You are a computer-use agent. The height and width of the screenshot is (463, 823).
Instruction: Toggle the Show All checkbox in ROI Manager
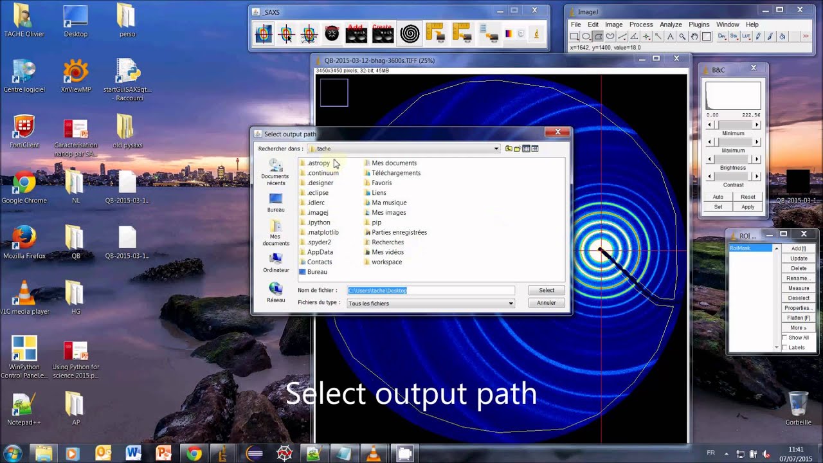[x=784, y=338]
